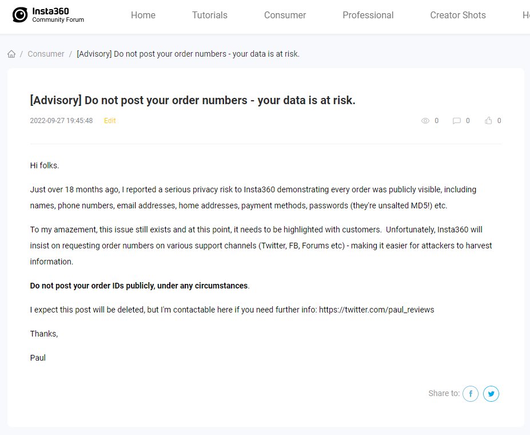Click the Insta360 logo icon

[x=20, y=15]
